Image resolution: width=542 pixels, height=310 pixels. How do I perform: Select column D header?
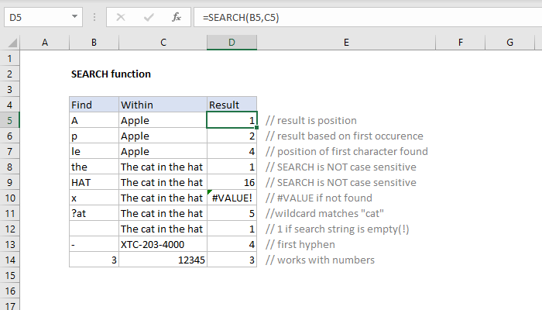point(232,43)
